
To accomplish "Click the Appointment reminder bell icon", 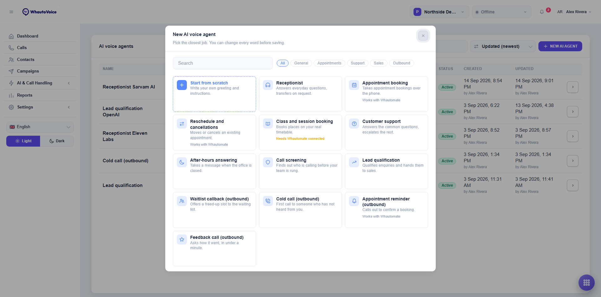I will point(354,201).
